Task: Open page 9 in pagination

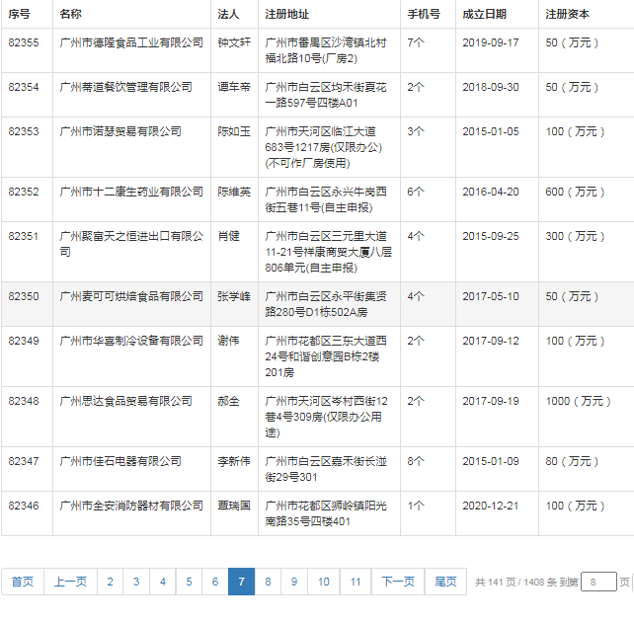Action: [x=294, y=582]
